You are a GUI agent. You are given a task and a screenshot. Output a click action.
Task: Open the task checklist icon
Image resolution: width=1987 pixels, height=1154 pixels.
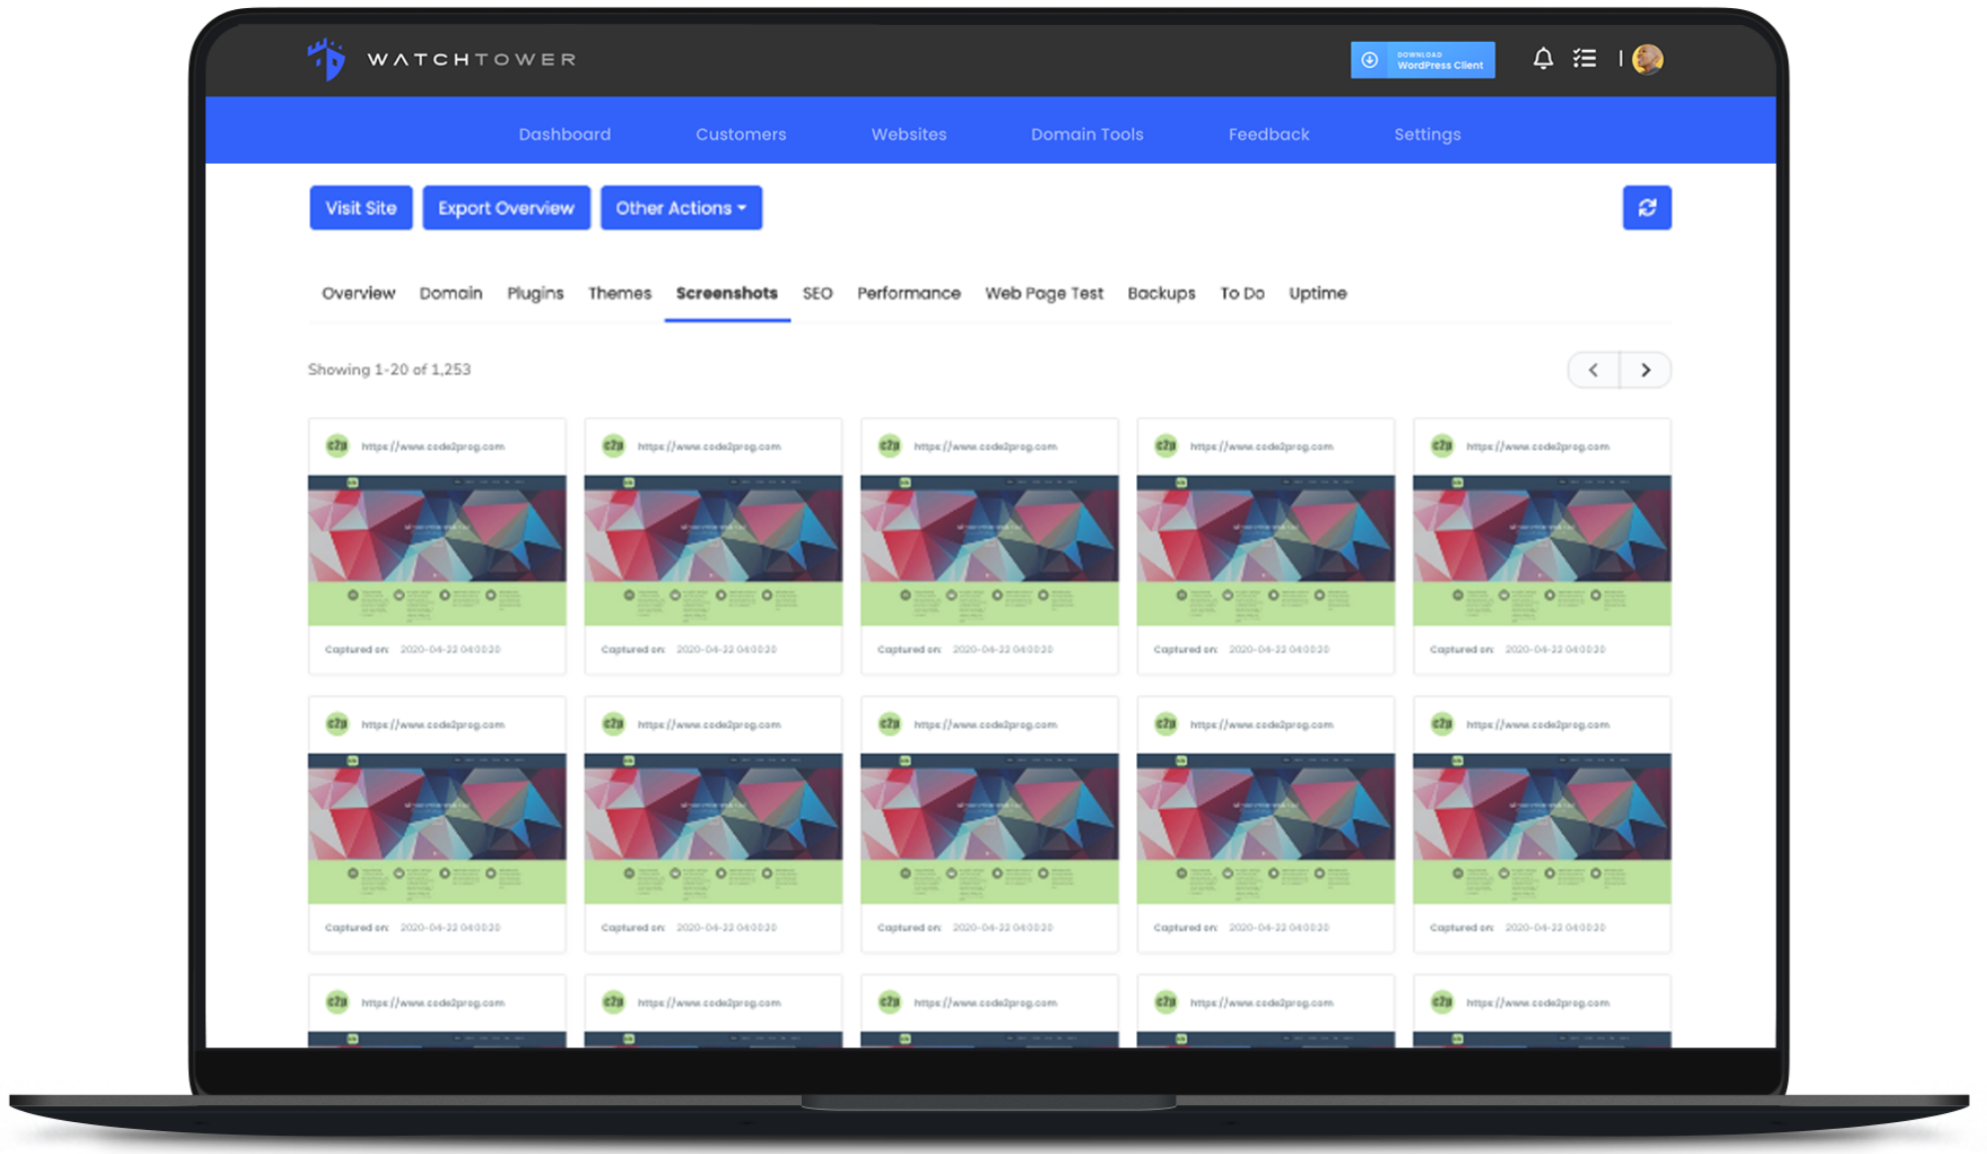click(1584, 59)
